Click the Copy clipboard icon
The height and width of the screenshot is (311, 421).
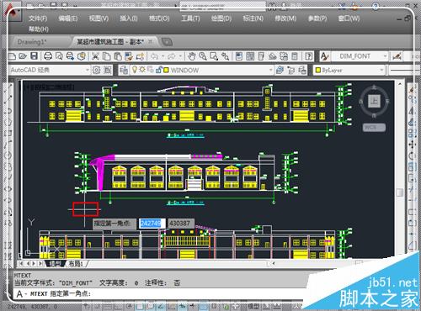pos(107,56)
